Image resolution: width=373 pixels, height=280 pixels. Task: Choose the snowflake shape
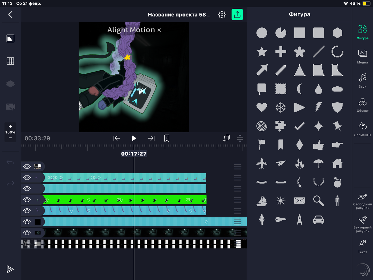click(x=281, y=108)
